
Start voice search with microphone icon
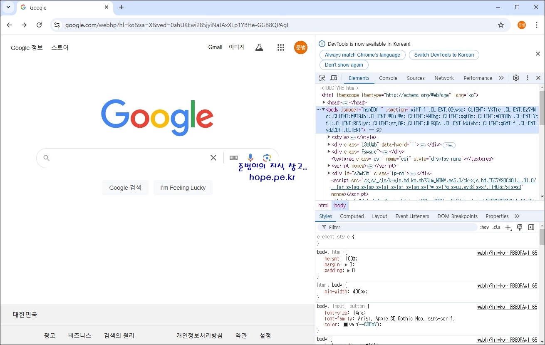point(250,158)
